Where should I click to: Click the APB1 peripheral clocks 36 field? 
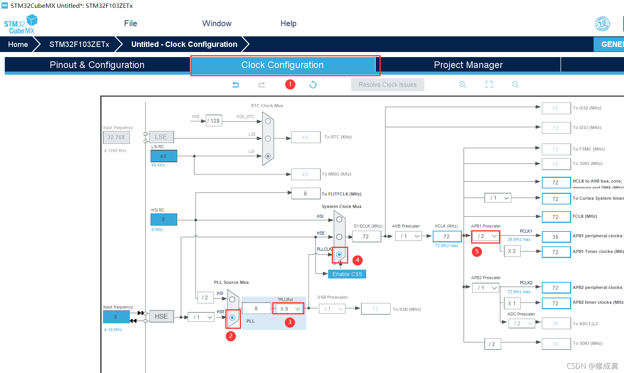click(556, 237)
